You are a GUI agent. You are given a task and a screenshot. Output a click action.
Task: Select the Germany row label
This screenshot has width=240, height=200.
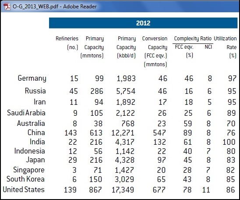coord(32,79)
